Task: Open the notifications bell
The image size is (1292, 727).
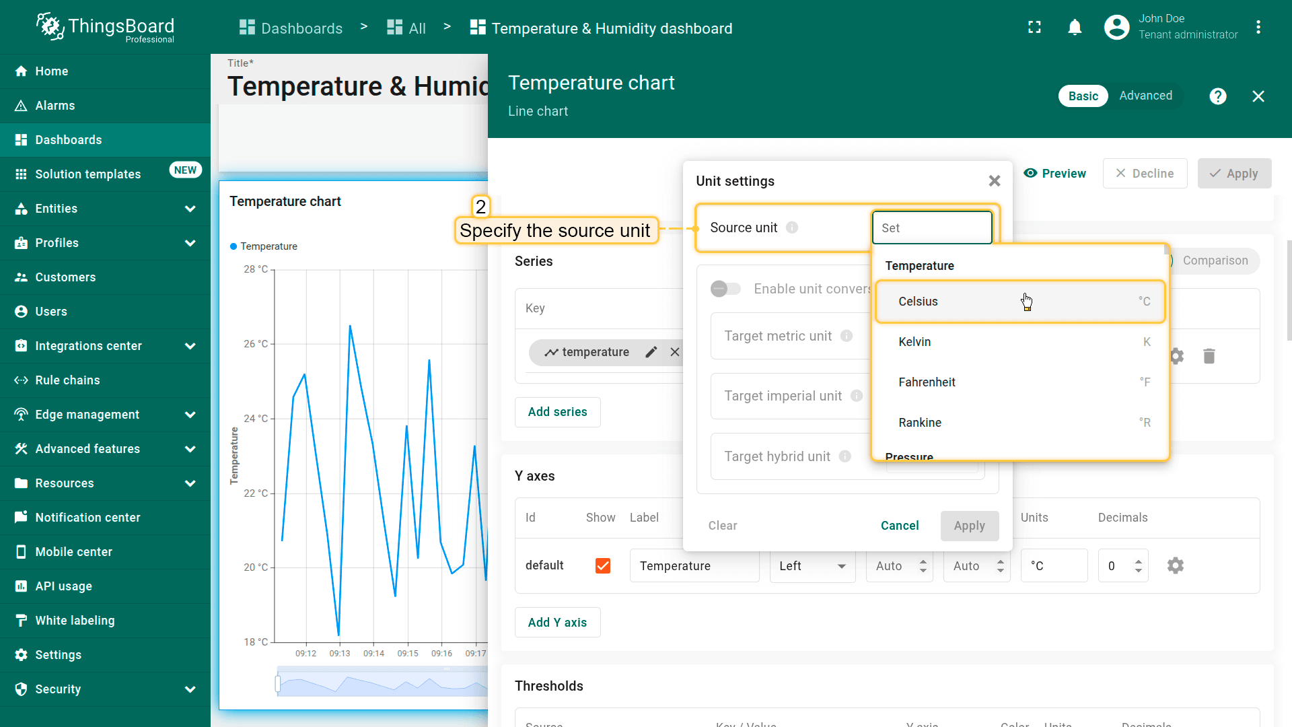Action: (x=1075, y=28)
